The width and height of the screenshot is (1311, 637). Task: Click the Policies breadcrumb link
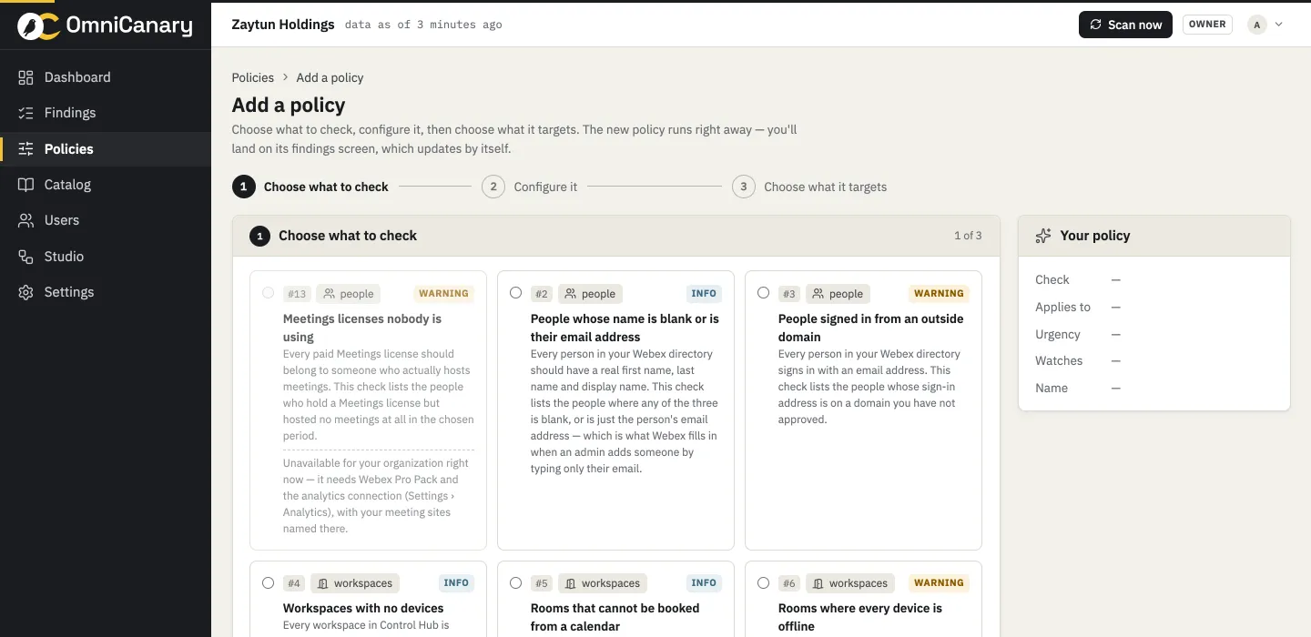(x=253, y=77)
